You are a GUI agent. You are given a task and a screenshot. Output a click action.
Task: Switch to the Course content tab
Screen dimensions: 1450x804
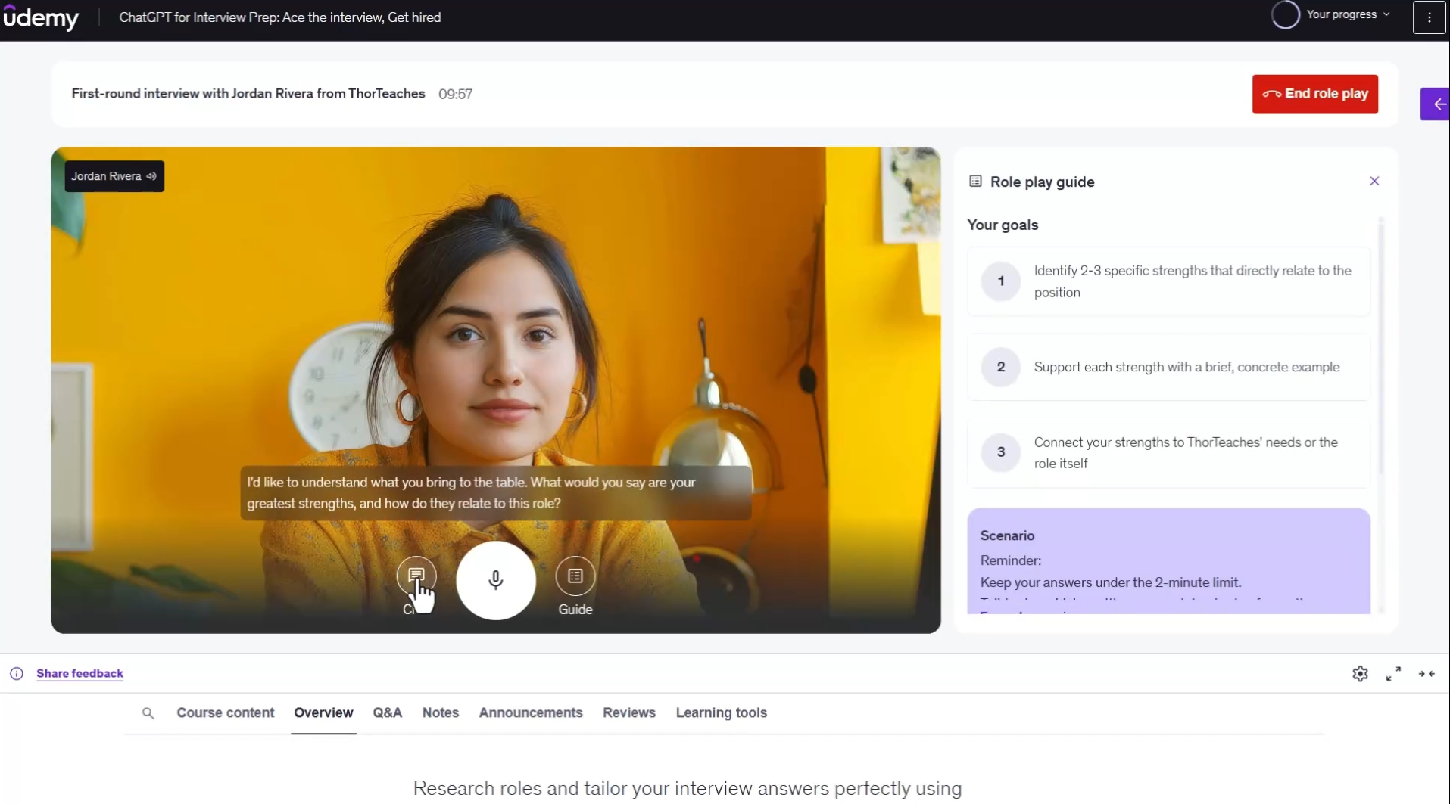pyautogui.click(x=225, y=712)
